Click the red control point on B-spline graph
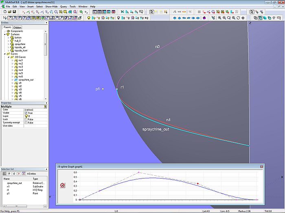 [x=198, y=184]
